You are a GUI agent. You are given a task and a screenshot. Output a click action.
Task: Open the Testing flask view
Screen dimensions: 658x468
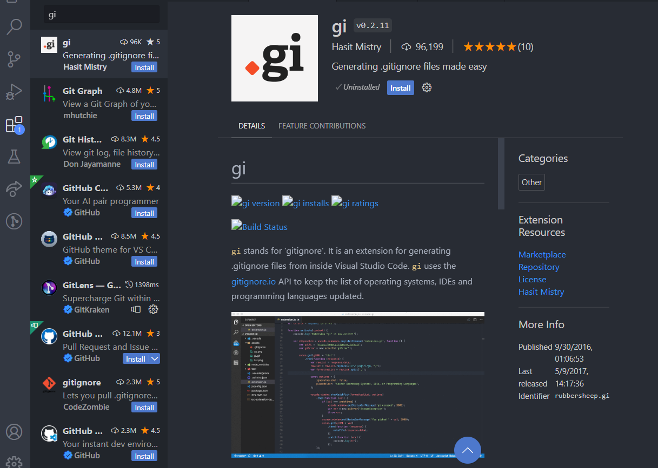click(x=14, y=157)
